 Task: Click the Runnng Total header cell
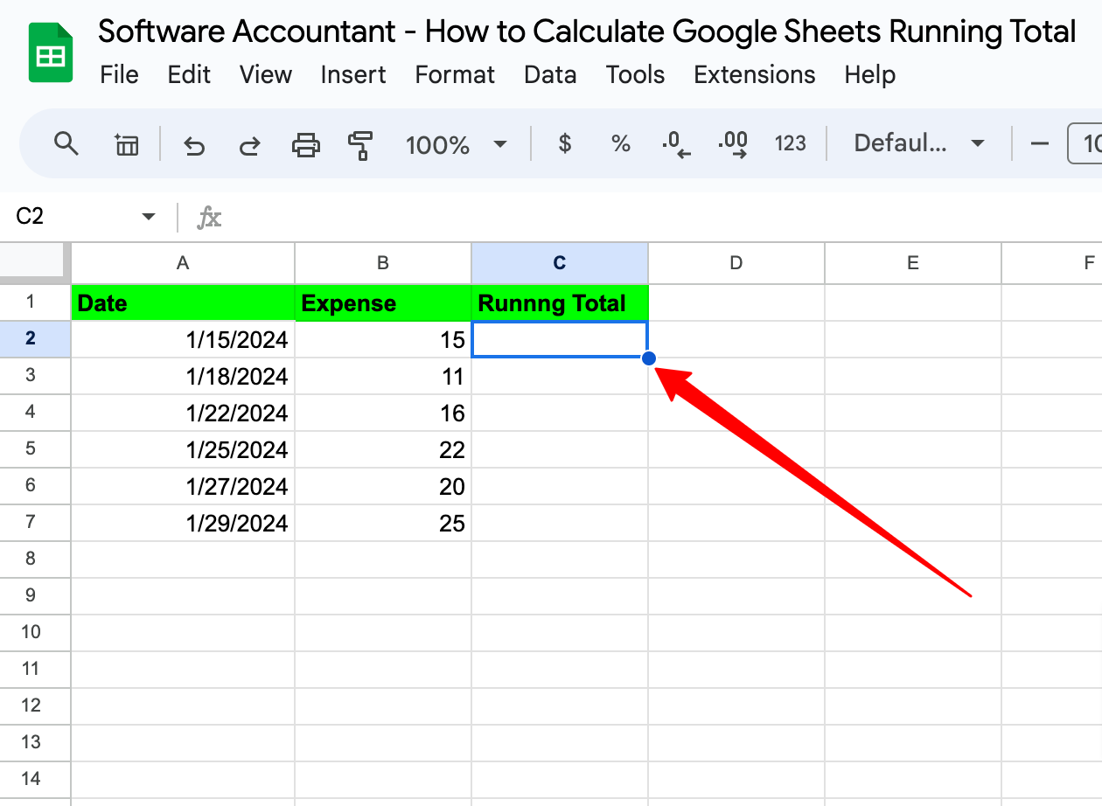point(560,302)
